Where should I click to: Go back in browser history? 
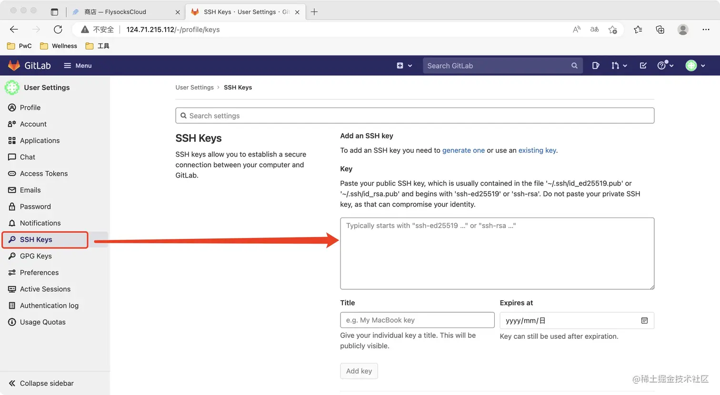(x=14, y=30)
